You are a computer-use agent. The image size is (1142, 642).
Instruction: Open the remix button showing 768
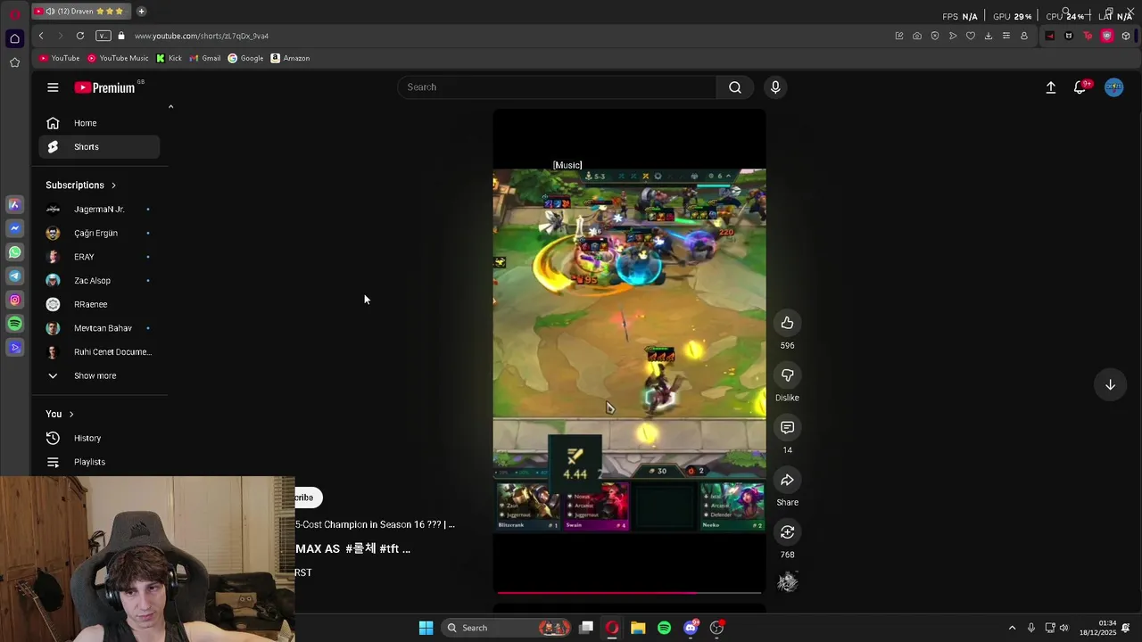[787, 532]
